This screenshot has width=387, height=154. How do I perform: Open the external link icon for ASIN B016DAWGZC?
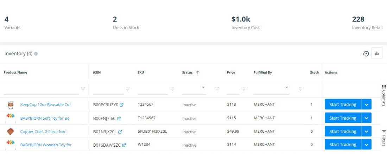click(x=124, y=145)
